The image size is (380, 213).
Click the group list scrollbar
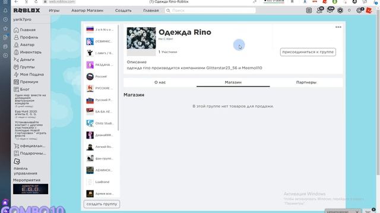(x=118, y=78)
